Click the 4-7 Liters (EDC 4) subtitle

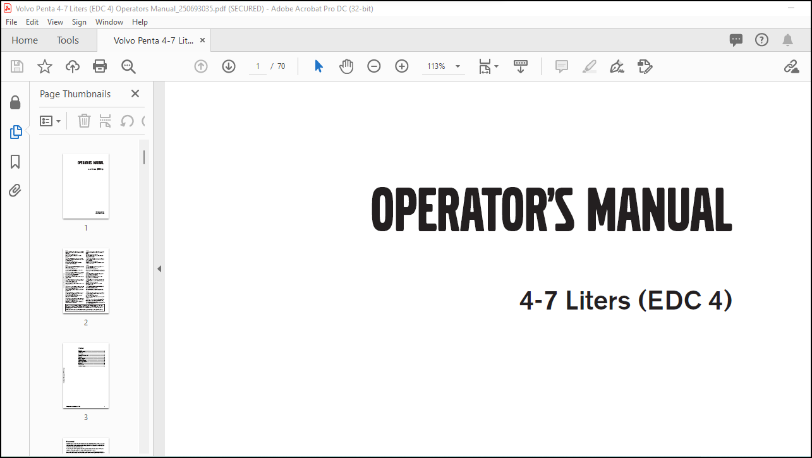(626, 300)
